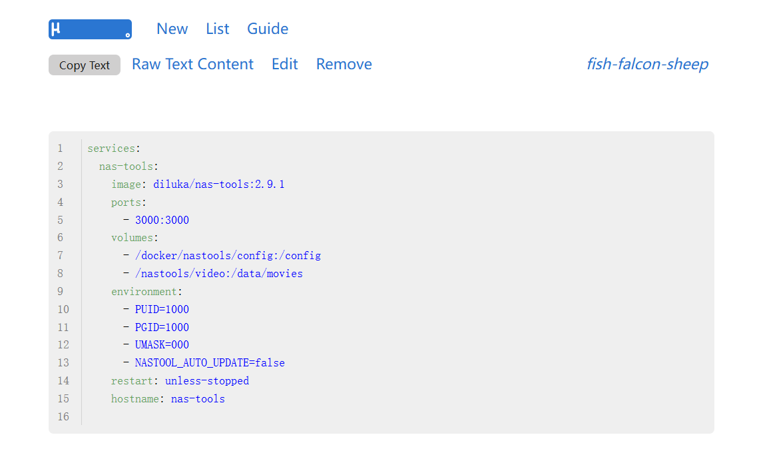
Task: Click the diluka/nas-tools:2.9.1 image value
Action: pos(219,185)
